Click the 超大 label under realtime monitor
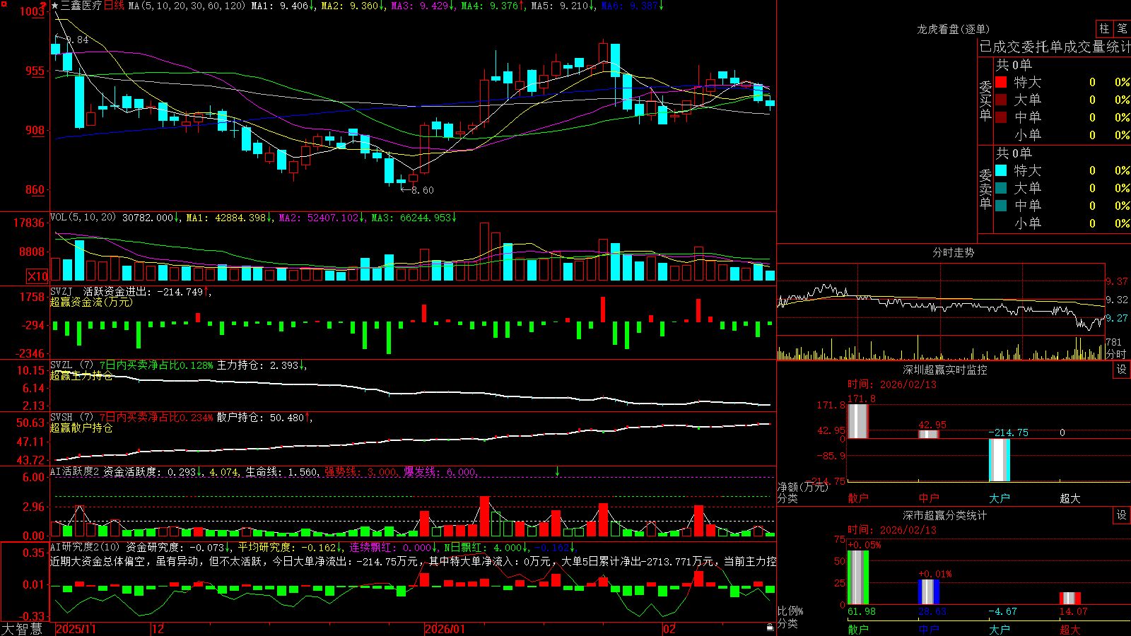Screen dimensions: 1131x636 (x=1070, y=498)
